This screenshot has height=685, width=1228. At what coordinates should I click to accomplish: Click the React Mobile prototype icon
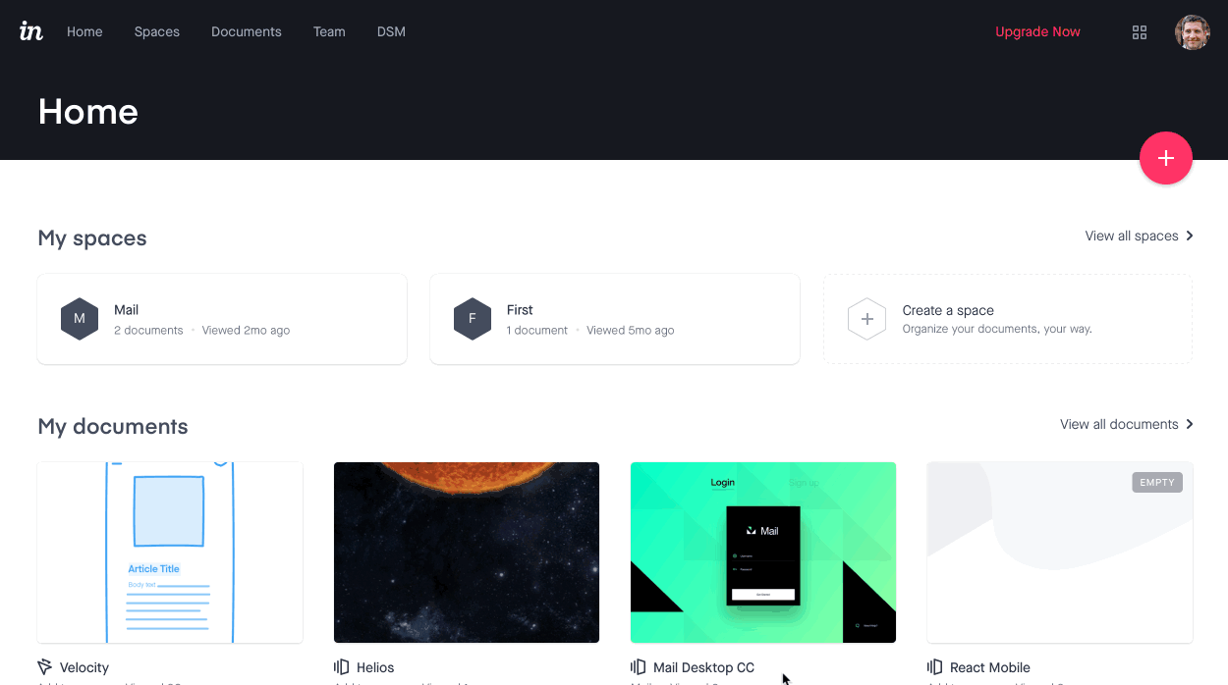(x=935, y=667)
